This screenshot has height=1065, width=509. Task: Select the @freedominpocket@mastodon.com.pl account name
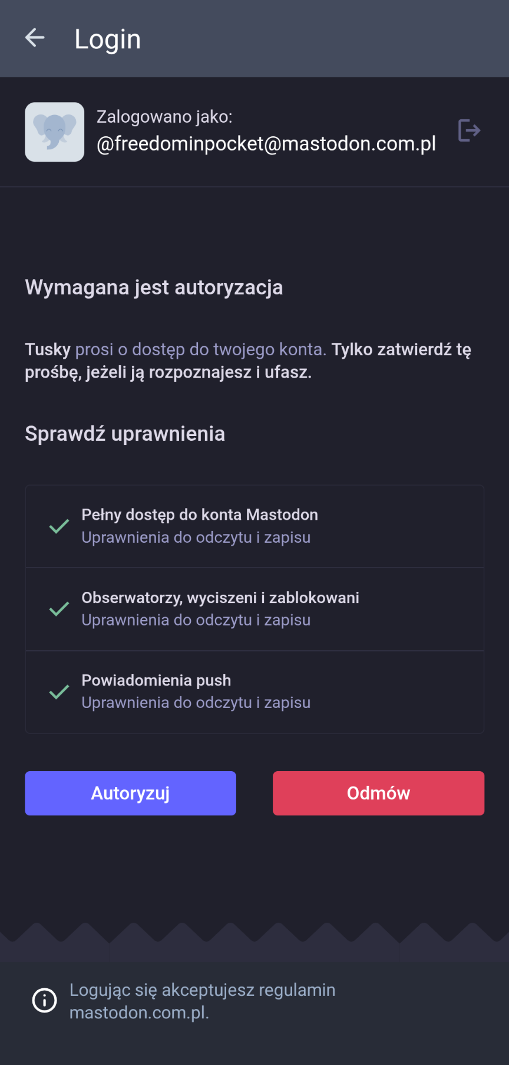pyautogui.click(x=266, y=143)
